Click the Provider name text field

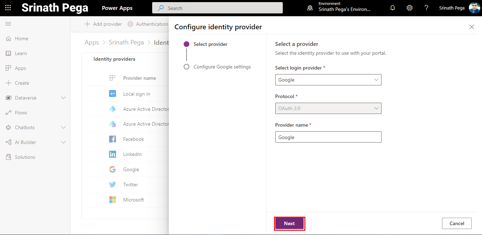(x=328, y=137)
